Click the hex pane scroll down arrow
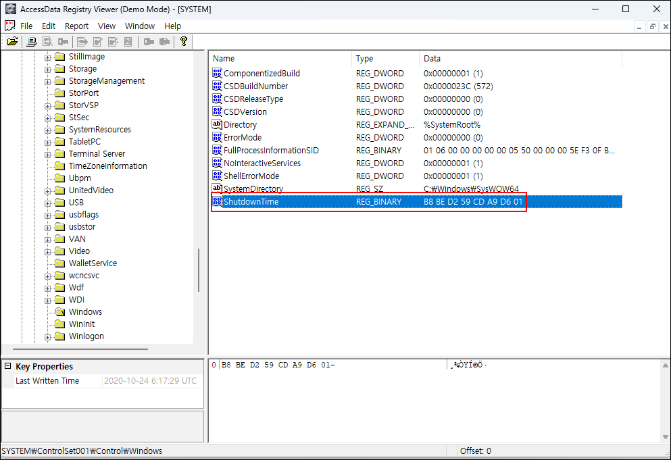 tap(666, 437)
